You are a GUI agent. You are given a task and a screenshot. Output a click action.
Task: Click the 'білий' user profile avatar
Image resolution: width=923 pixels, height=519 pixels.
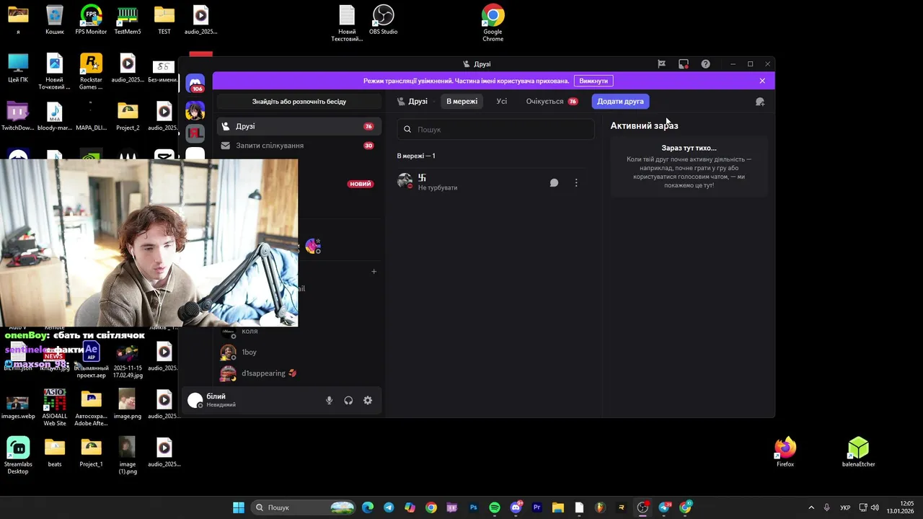195,401
